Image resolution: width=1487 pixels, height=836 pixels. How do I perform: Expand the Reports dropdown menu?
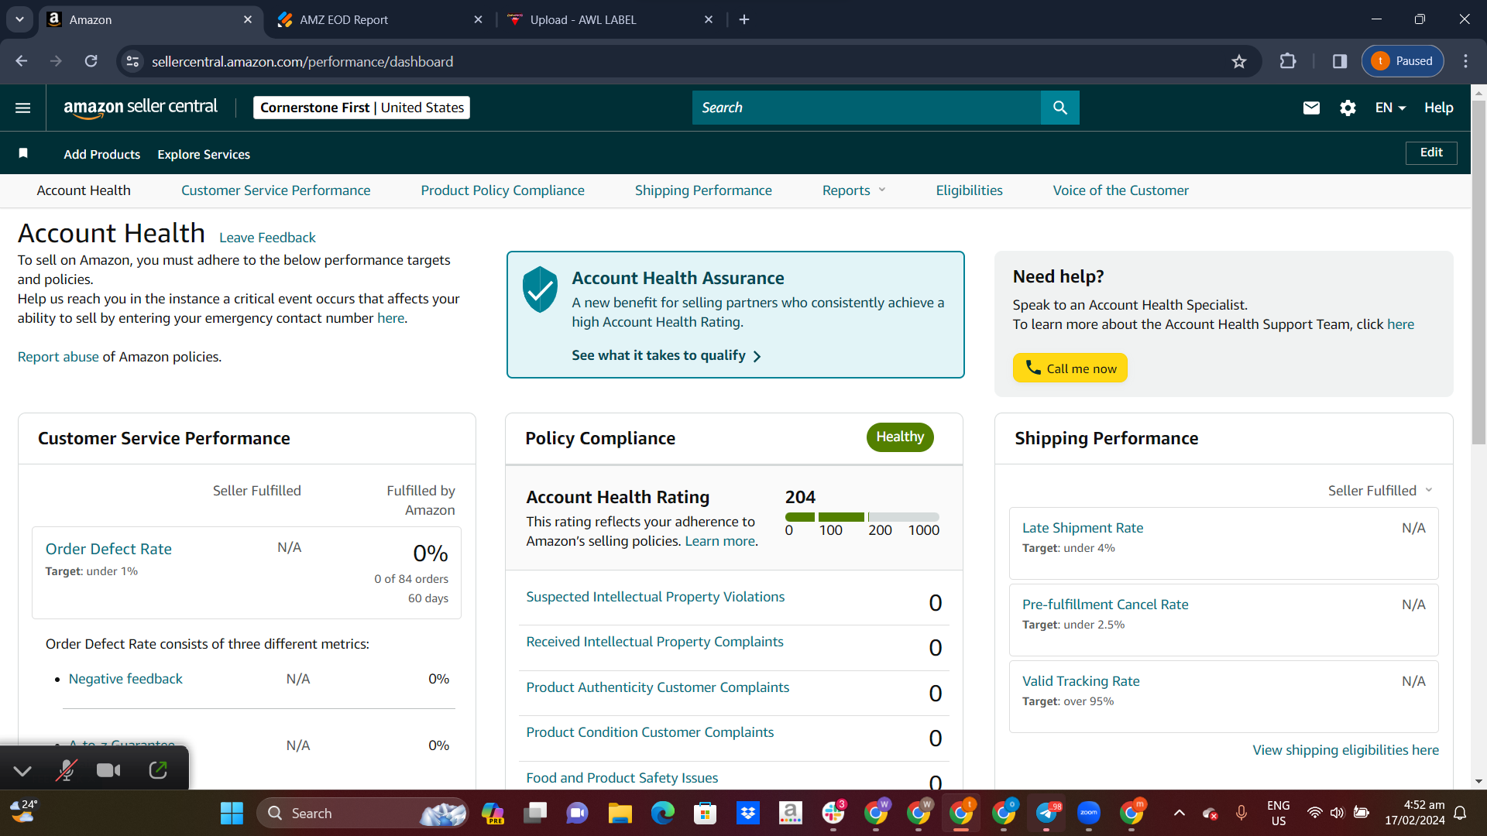point(853,190)
